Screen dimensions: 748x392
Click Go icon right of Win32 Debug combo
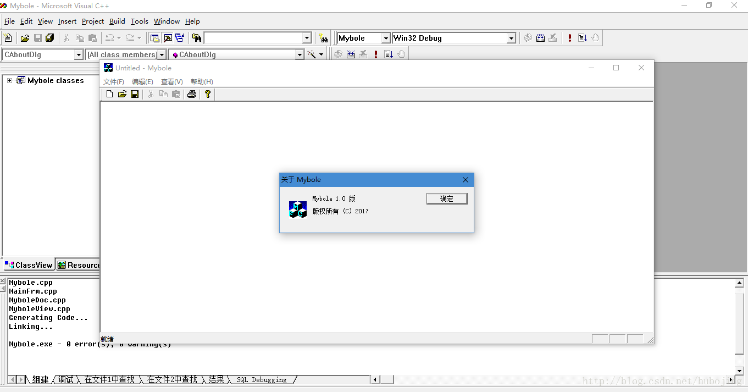[x=583, y=38]
